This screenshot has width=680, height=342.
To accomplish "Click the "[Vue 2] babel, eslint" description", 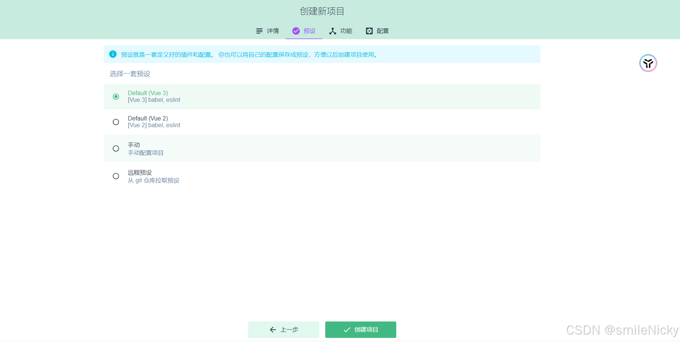I will pyautogui.click(x=154, y=125).
